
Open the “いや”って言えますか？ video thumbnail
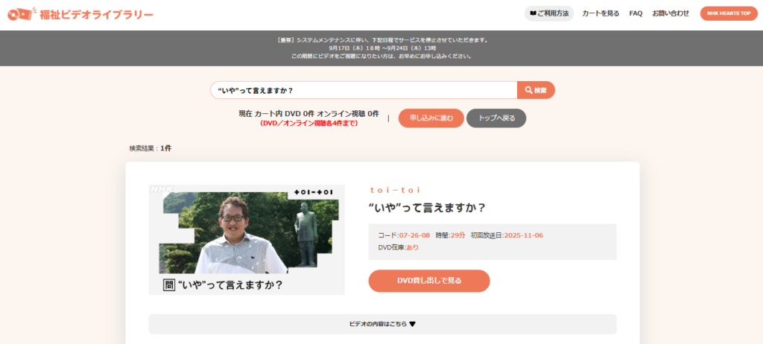pos(247,240)
